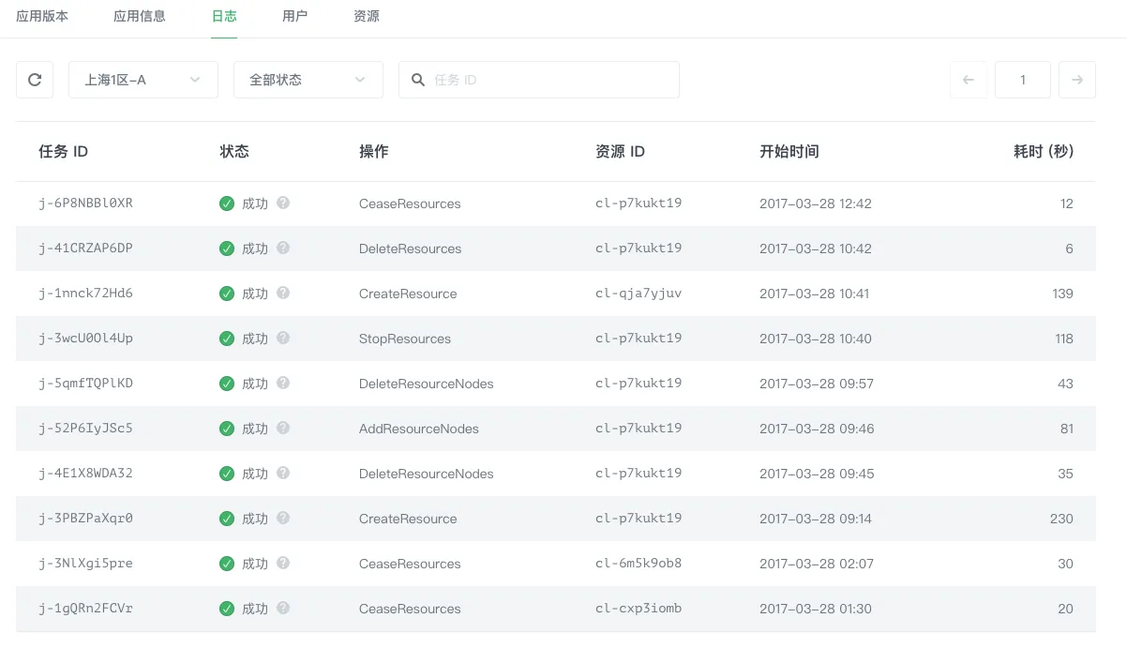Screen dimensions: 1127x648
Task: Select the 资源 tab
Action: [x=366, y=16]
